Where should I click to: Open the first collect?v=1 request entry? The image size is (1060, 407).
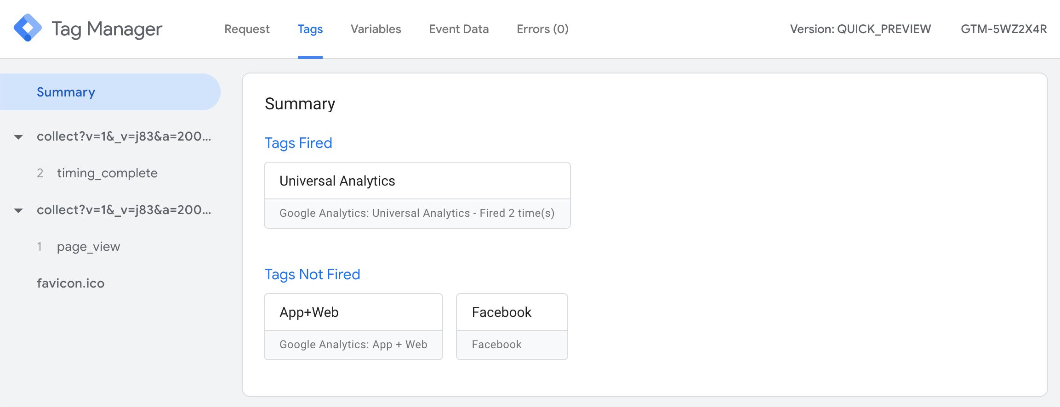tap(124, 136)
